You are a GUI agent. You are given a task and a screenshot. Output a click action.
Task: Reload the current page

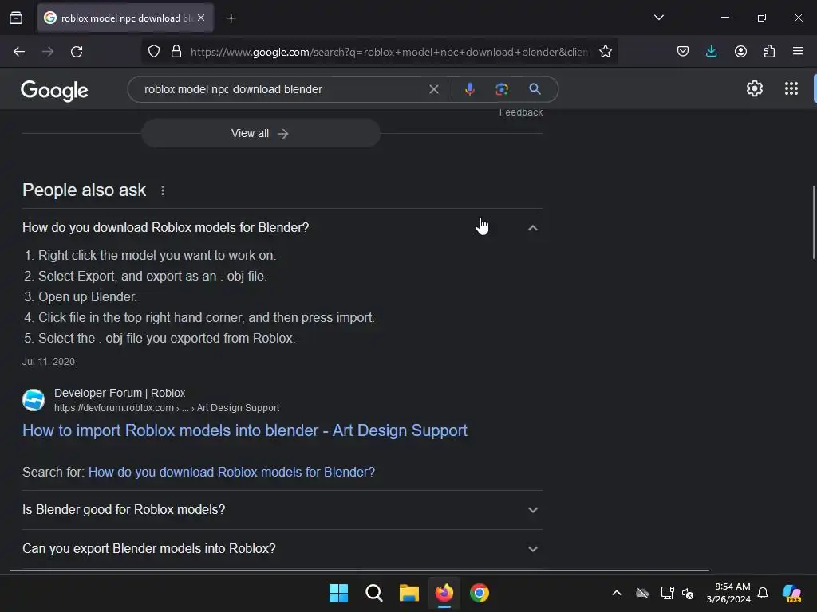coord(77,52)
